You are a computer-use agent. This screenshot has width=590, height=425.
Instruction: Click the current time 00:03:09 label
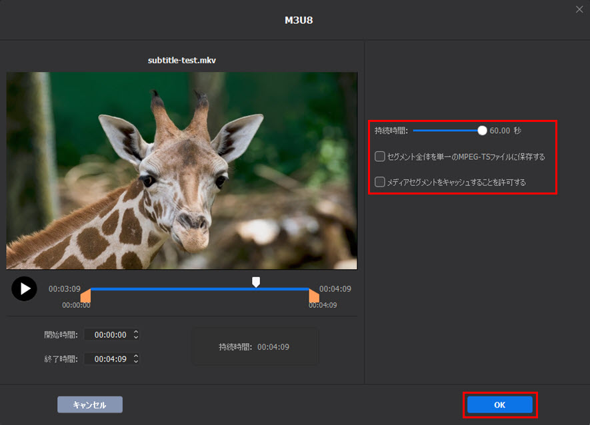coord(65,289)
